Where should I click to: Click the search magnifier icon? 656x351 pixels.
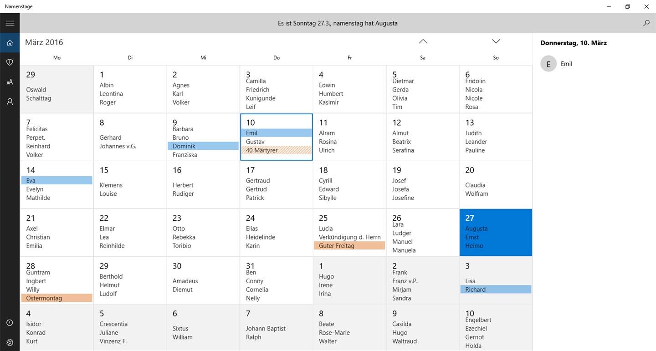point(646,23)
